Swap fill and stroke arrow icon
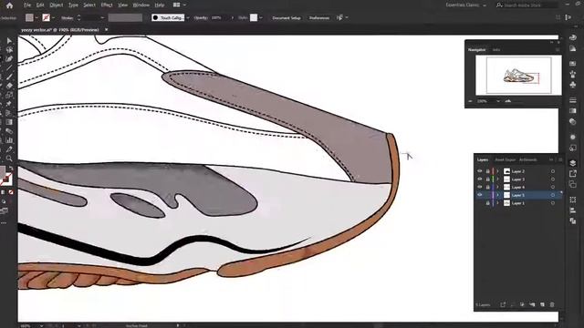Screen dimensions: 584x328 coord(11,169)
